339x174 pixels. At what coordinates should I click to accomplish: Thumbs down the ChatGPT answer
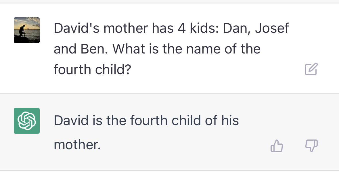coord(311,146)
